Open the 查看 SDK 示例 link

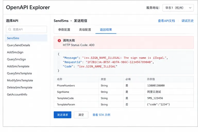pos(101,115)
